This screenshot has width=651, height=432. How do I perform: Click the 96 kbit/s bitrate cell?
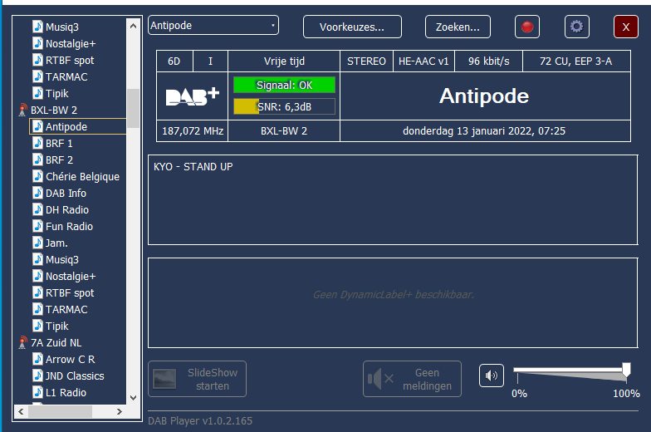pyautogui.click(x=488, y=61)
